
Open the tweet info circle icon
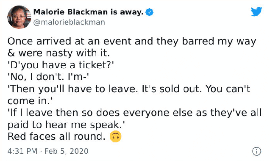pos(257,151)
